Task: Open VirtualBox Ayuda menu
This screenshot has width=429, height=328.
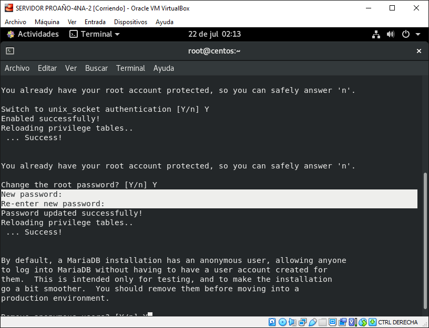Action: click(x=165, y=22)
